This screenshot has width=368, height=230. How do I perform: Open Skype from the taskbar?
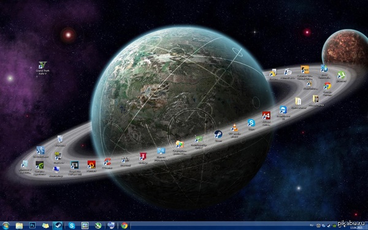tap(72, 226)
